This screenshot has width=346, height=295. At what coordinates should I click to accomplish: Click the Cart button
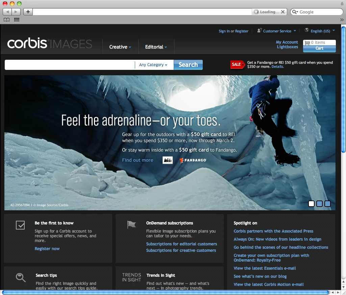[319, 48]
